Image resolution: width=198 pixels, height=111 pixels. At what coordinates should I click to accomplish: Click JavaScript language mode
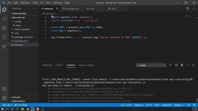[x=166, y=105]
